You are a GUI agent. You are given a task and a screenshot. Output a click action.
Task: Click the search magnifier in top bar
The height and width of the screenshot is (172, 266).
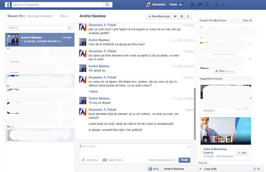click(107, 5)
